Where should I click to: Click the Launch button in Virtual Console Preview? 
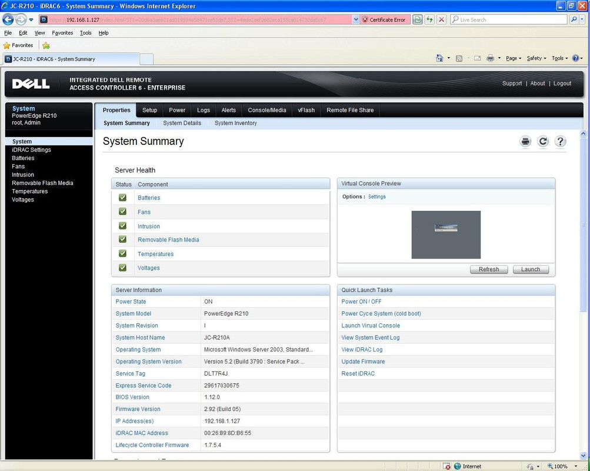click(531, 270)
